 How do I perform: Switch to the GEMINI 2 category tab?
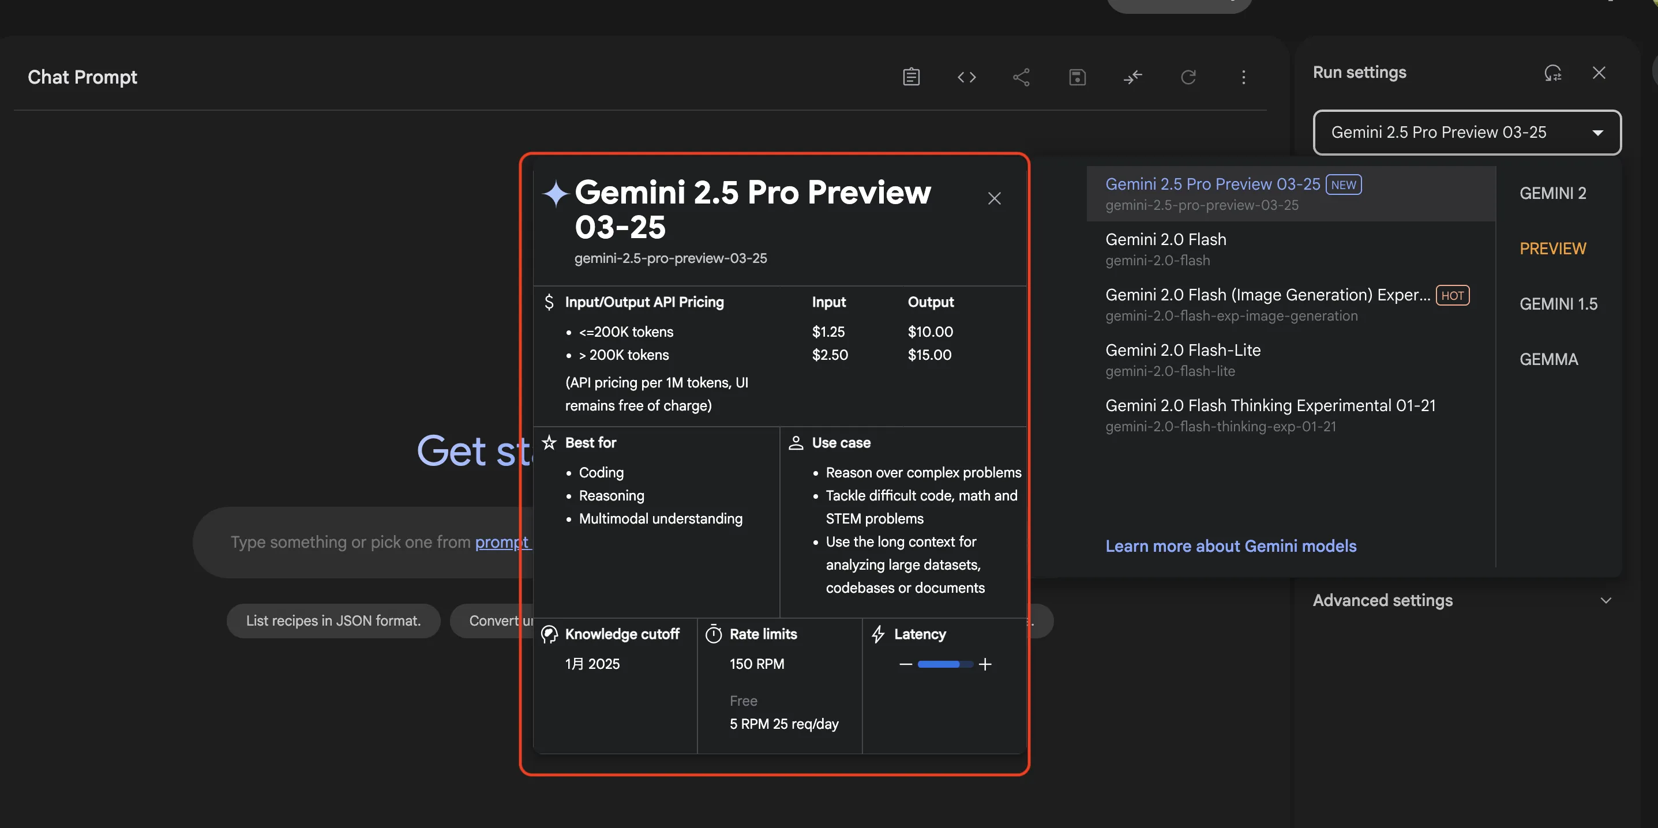point(1552,193)
